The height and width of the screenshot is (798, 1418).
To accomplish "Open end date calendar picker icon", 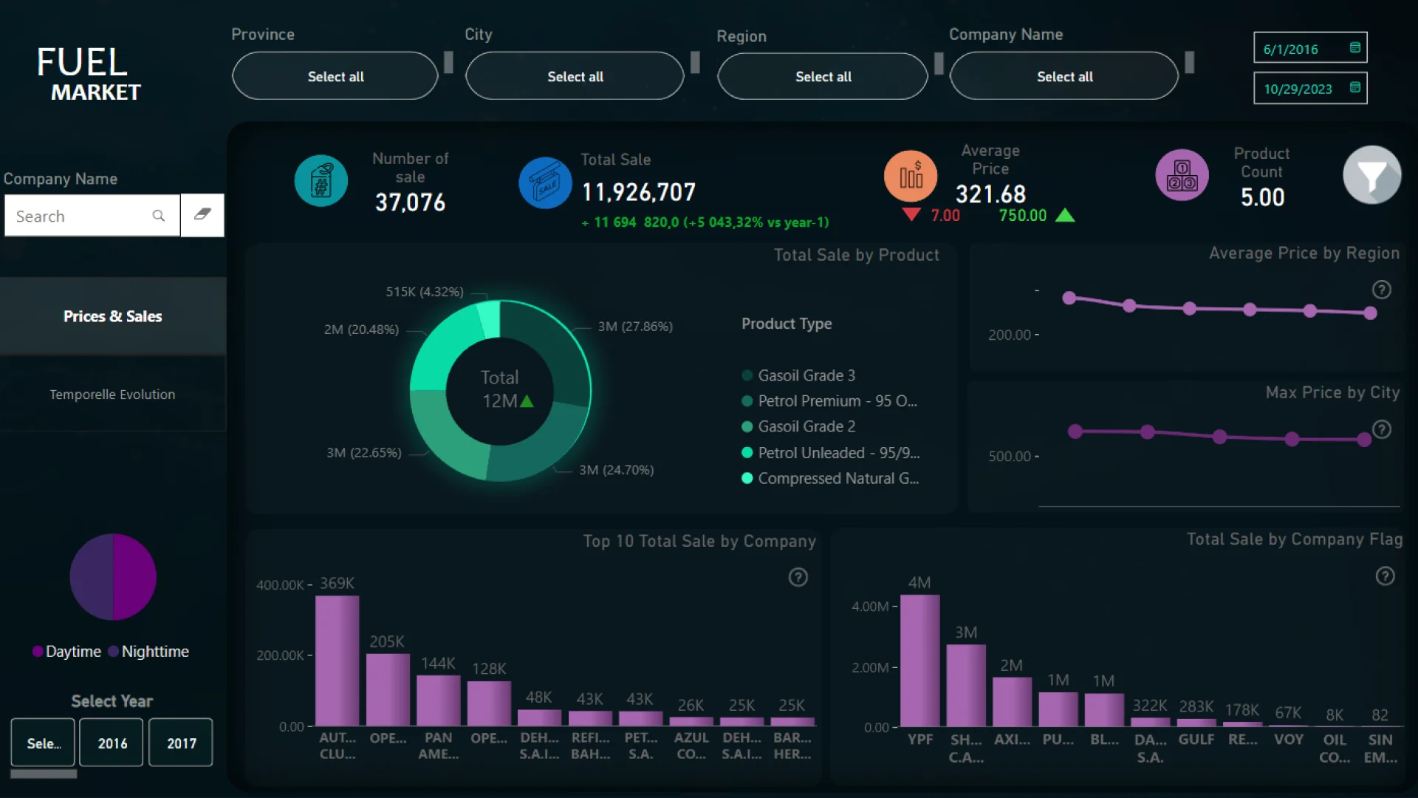I will click(x=1354, y=88).
